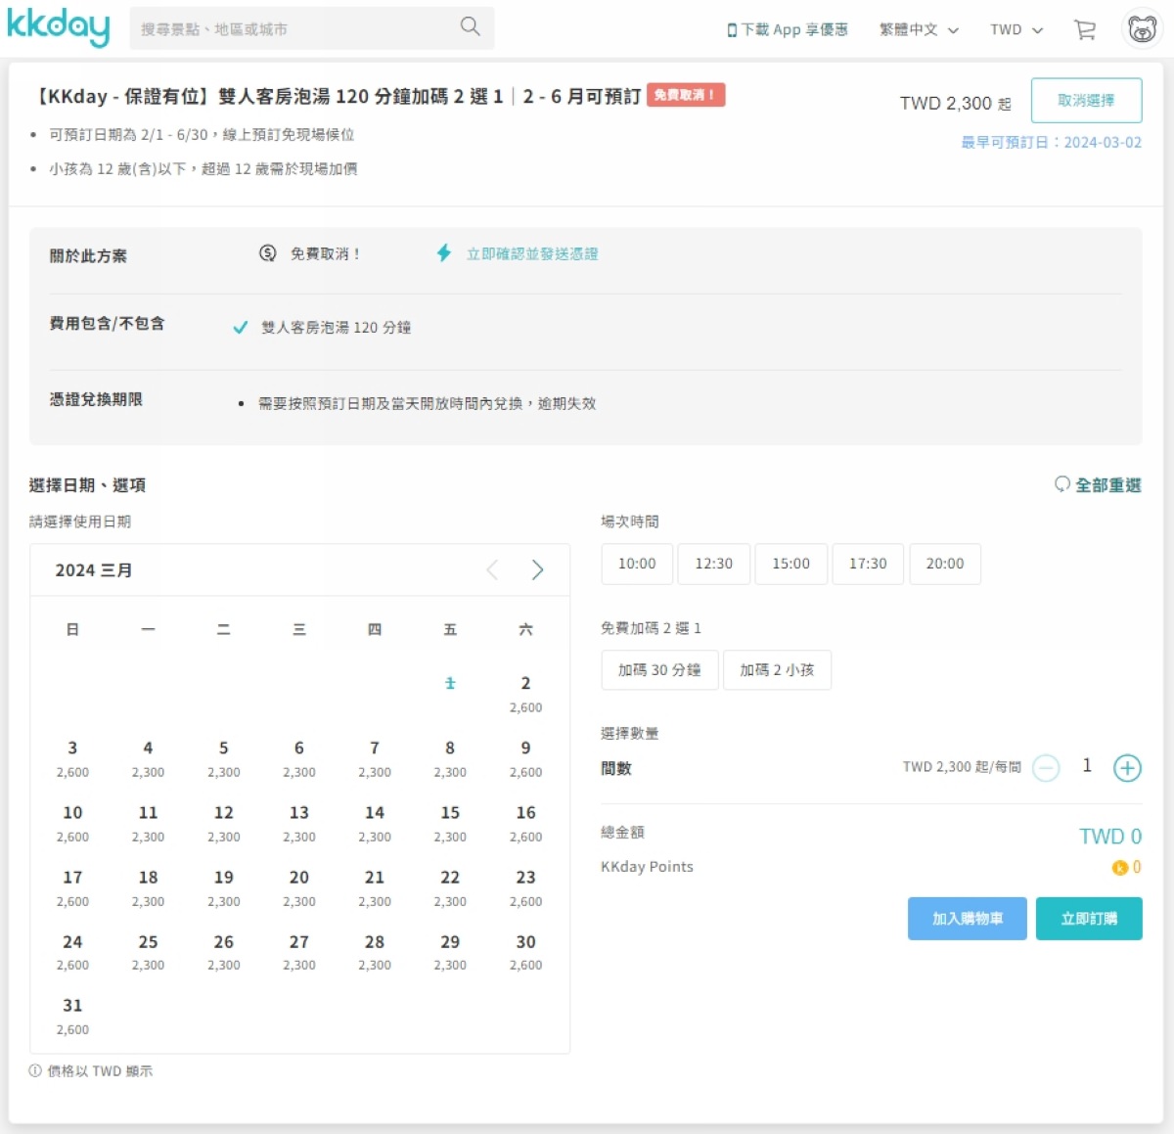Select March 20 on the calendar
The height and width of the screenshot is (1134, 1174).
click(299, 887)
